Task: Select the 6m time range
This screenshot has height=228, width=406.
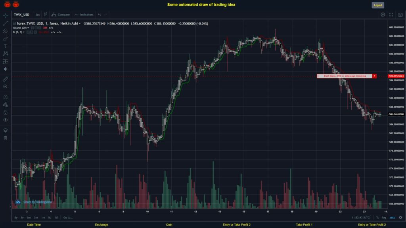Action: [x=29, y=218]
